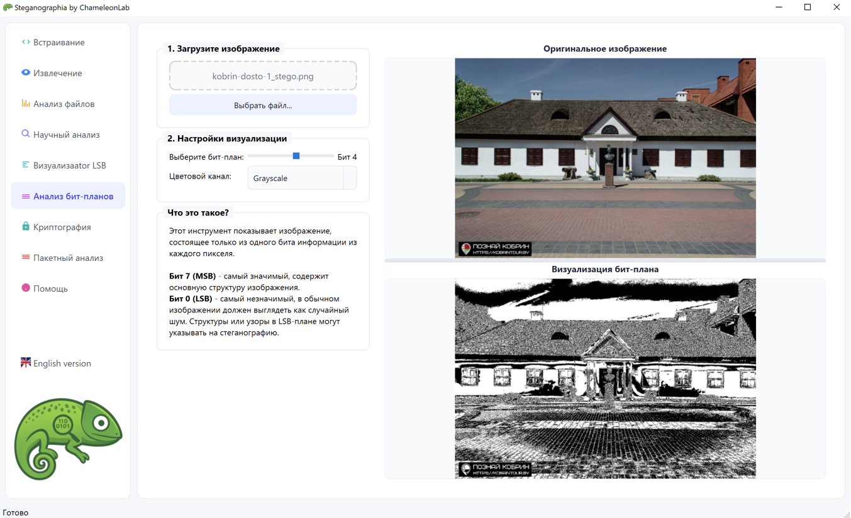Click the Бит 7 (MSB) text
851x518 pixels.
tap(192, 276)
